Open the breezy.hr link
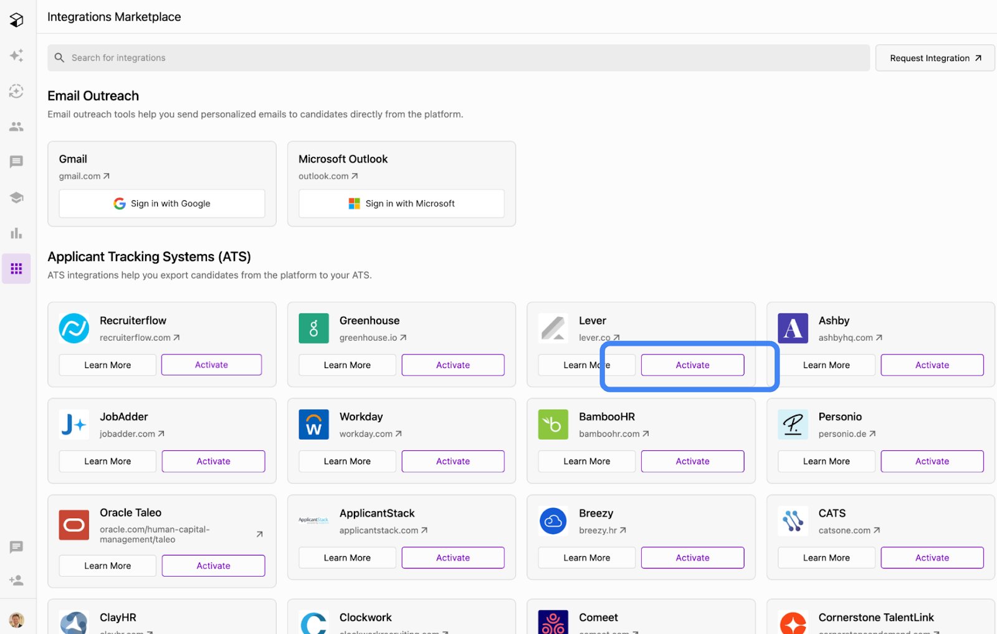 [x=603, y=531]
